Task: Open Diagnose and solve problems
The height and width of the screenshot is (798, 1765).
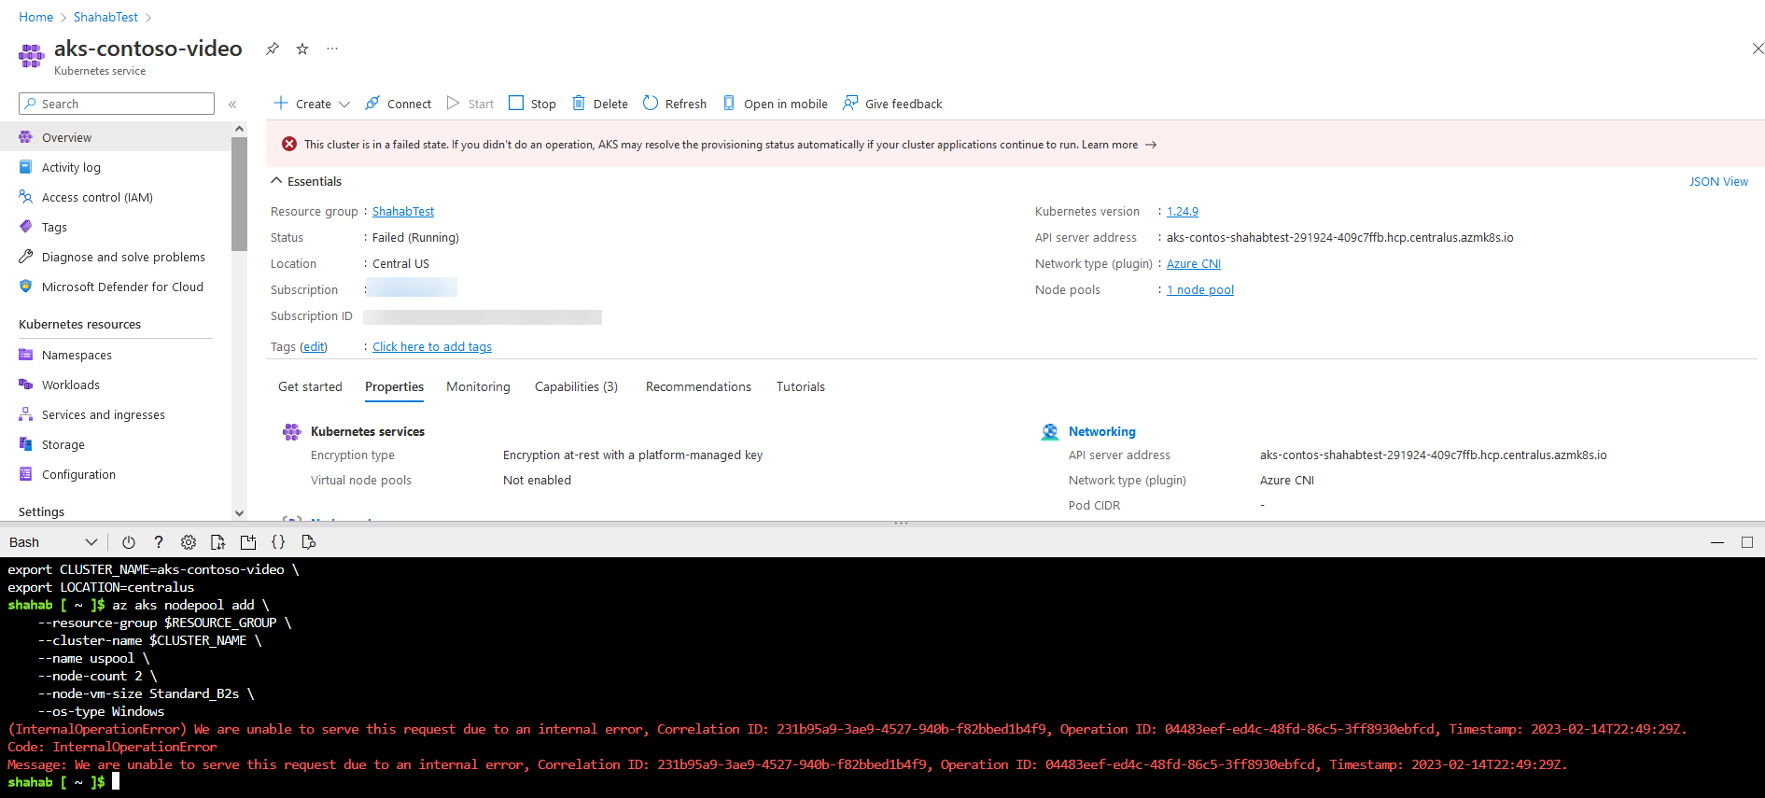Action: (116, 257)
